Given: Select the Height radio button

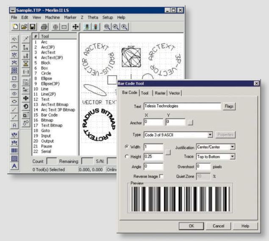Looking at the screenshot, I should click(x=127, y=156).
